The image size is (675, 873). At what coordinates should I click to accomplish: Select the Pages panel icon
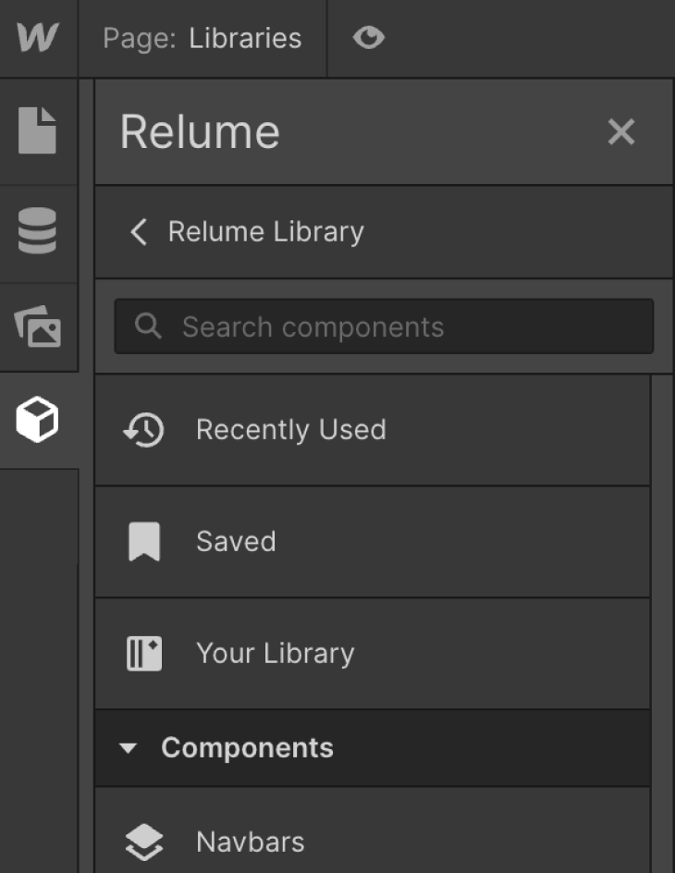pos(38,131)
